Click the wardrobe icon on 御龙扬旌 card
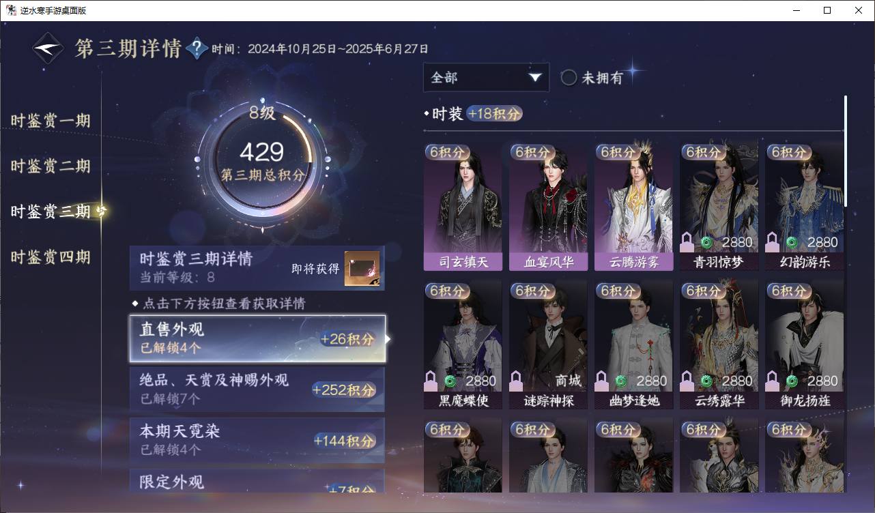The image size is (875, 513). point(772,381)
